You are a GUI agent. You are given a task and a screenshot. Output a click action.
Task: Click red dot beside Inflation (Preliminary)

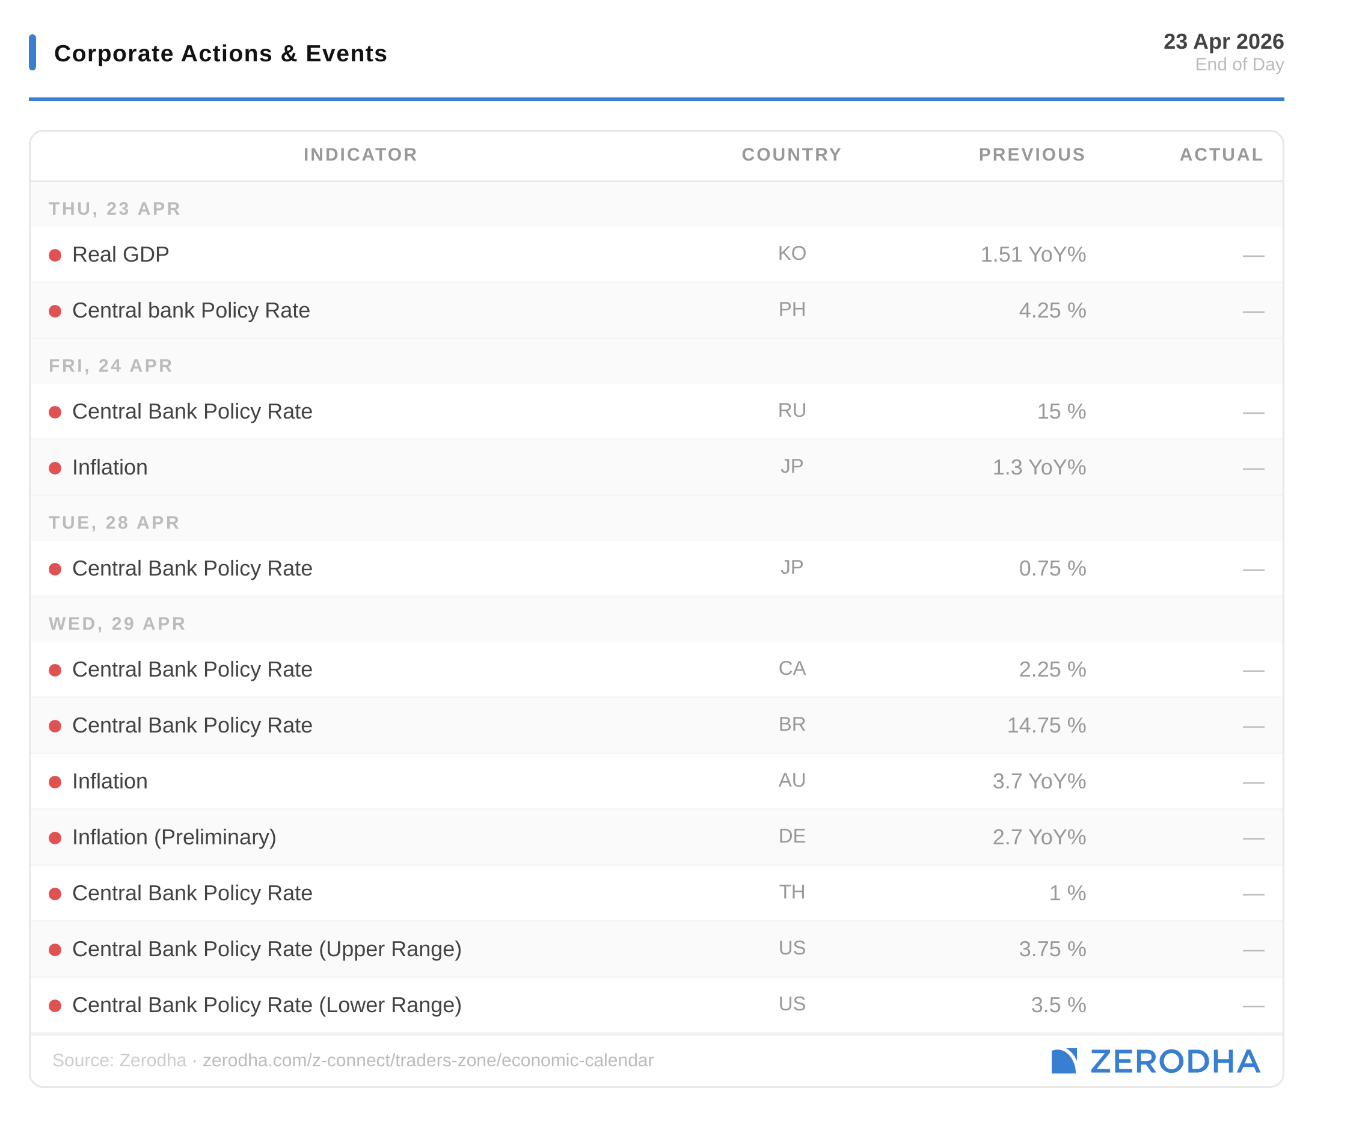(55, 838)
